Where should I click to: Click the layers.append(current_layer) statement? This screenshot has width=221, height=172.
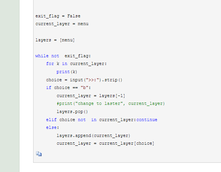point(94,135)
